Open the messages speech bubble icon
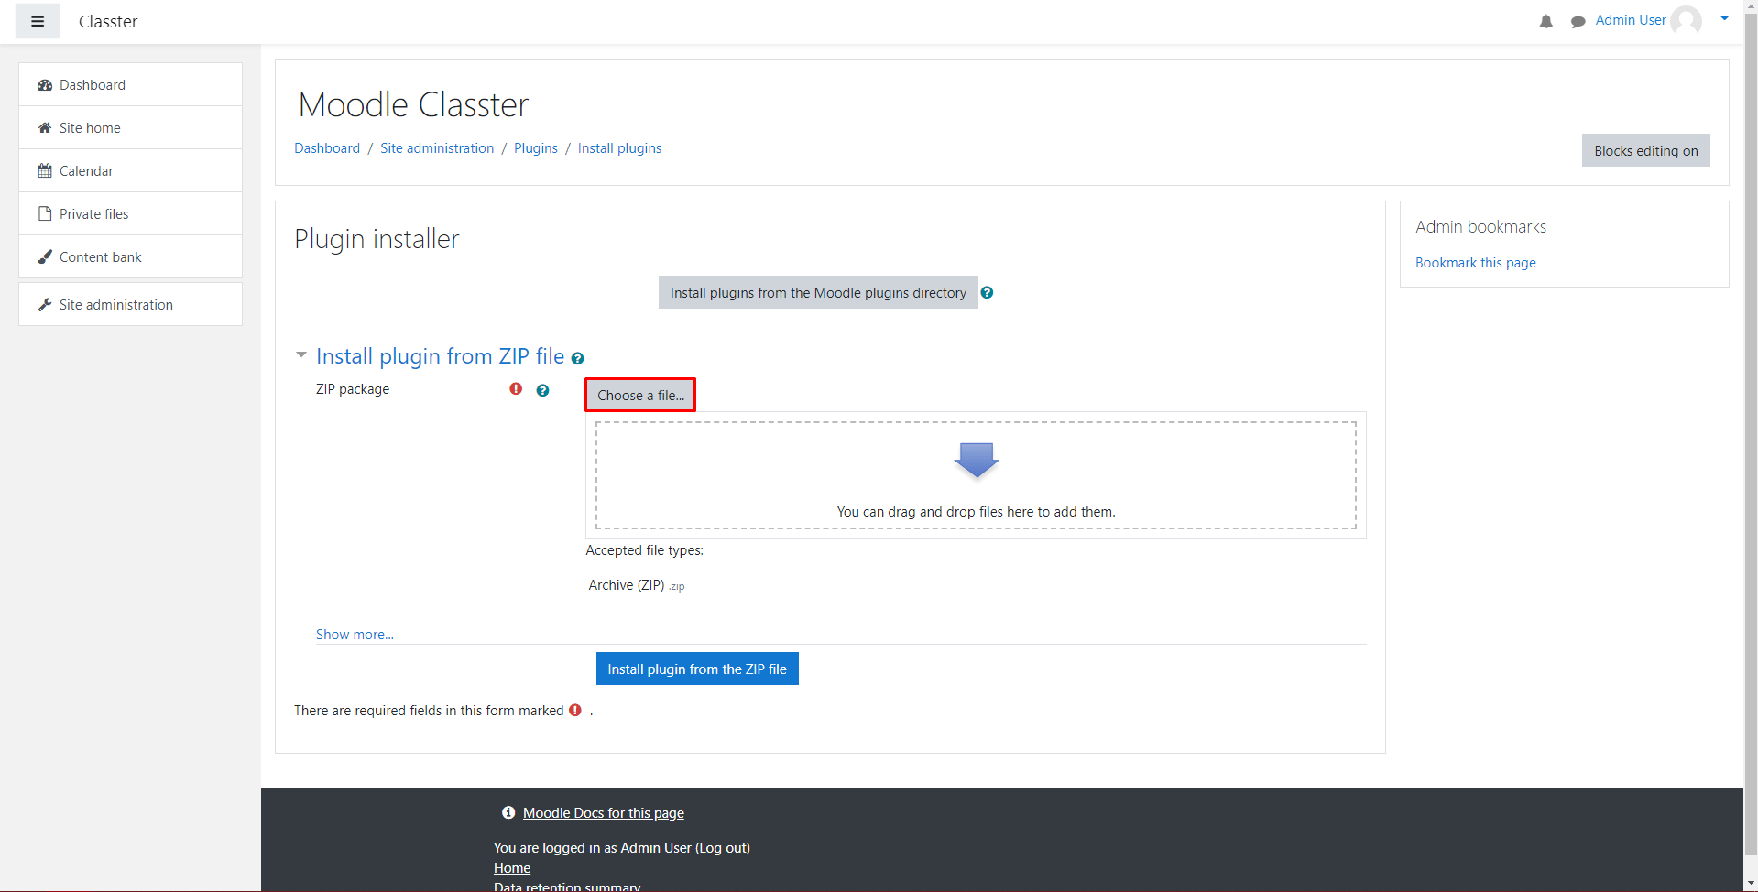Image resolution: width=1758 pixels, height=892 pixels. (x=1578, y=21)
